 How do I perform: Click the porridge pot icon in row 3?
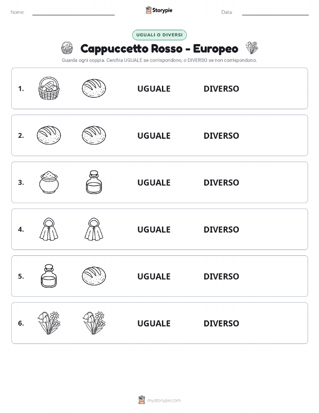49,182
